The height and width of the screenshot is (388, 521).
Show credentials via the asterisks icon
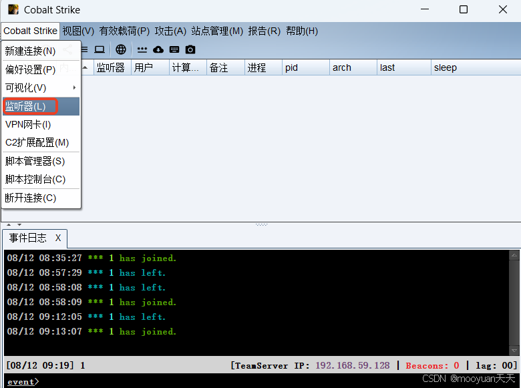pos(142,50)
